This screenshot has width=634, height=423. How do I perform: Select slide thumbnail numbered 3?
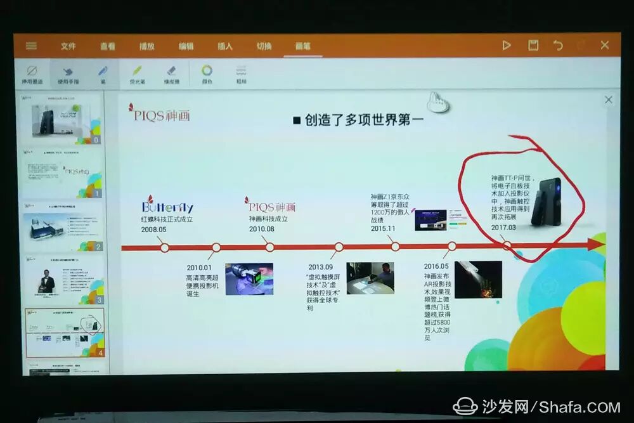pos(64,280)
